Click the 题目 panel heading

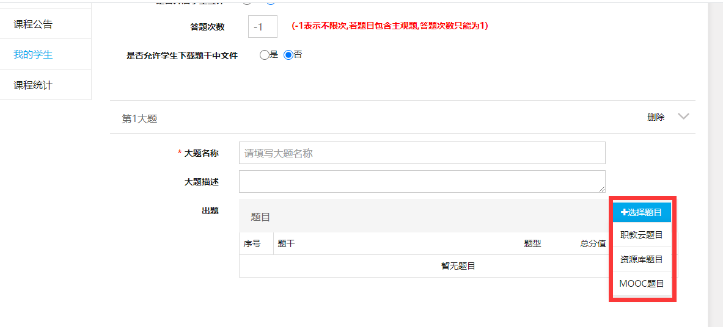click(x=260, y=217)
